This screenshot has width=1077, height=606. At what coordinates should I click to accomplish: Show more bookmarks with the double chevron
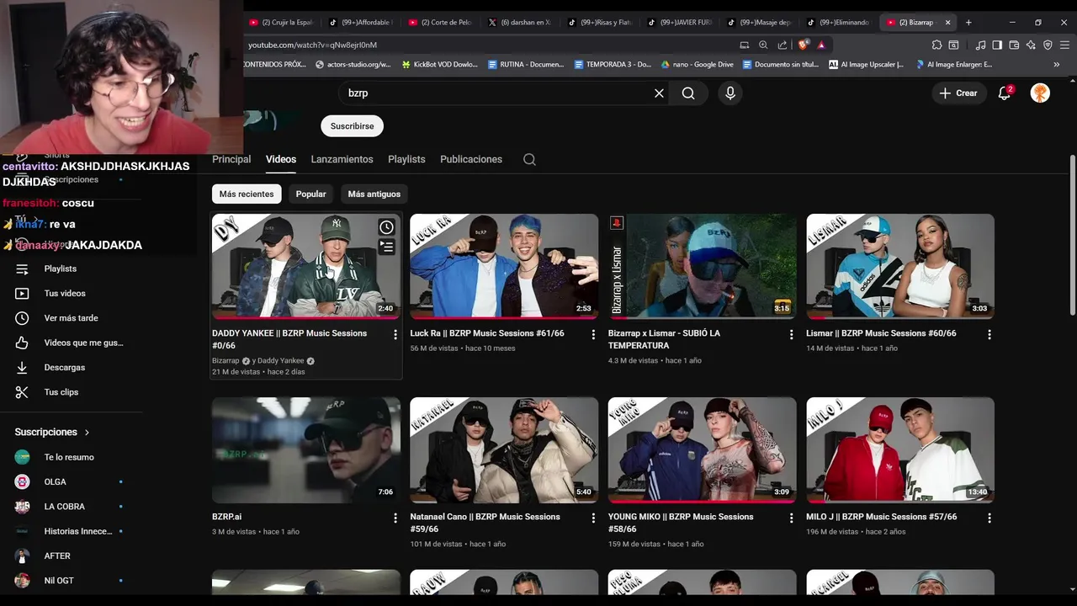pos(1057,64)
